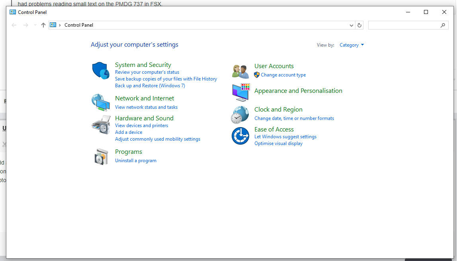Click Let Windows suggest settings

pyautogui.click(x=285, y=137)
